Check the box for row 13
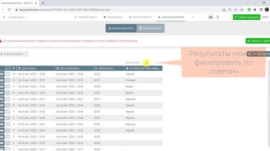Viewport: 270px width, 151px height. pyautogui.click(x=8, y=74)
